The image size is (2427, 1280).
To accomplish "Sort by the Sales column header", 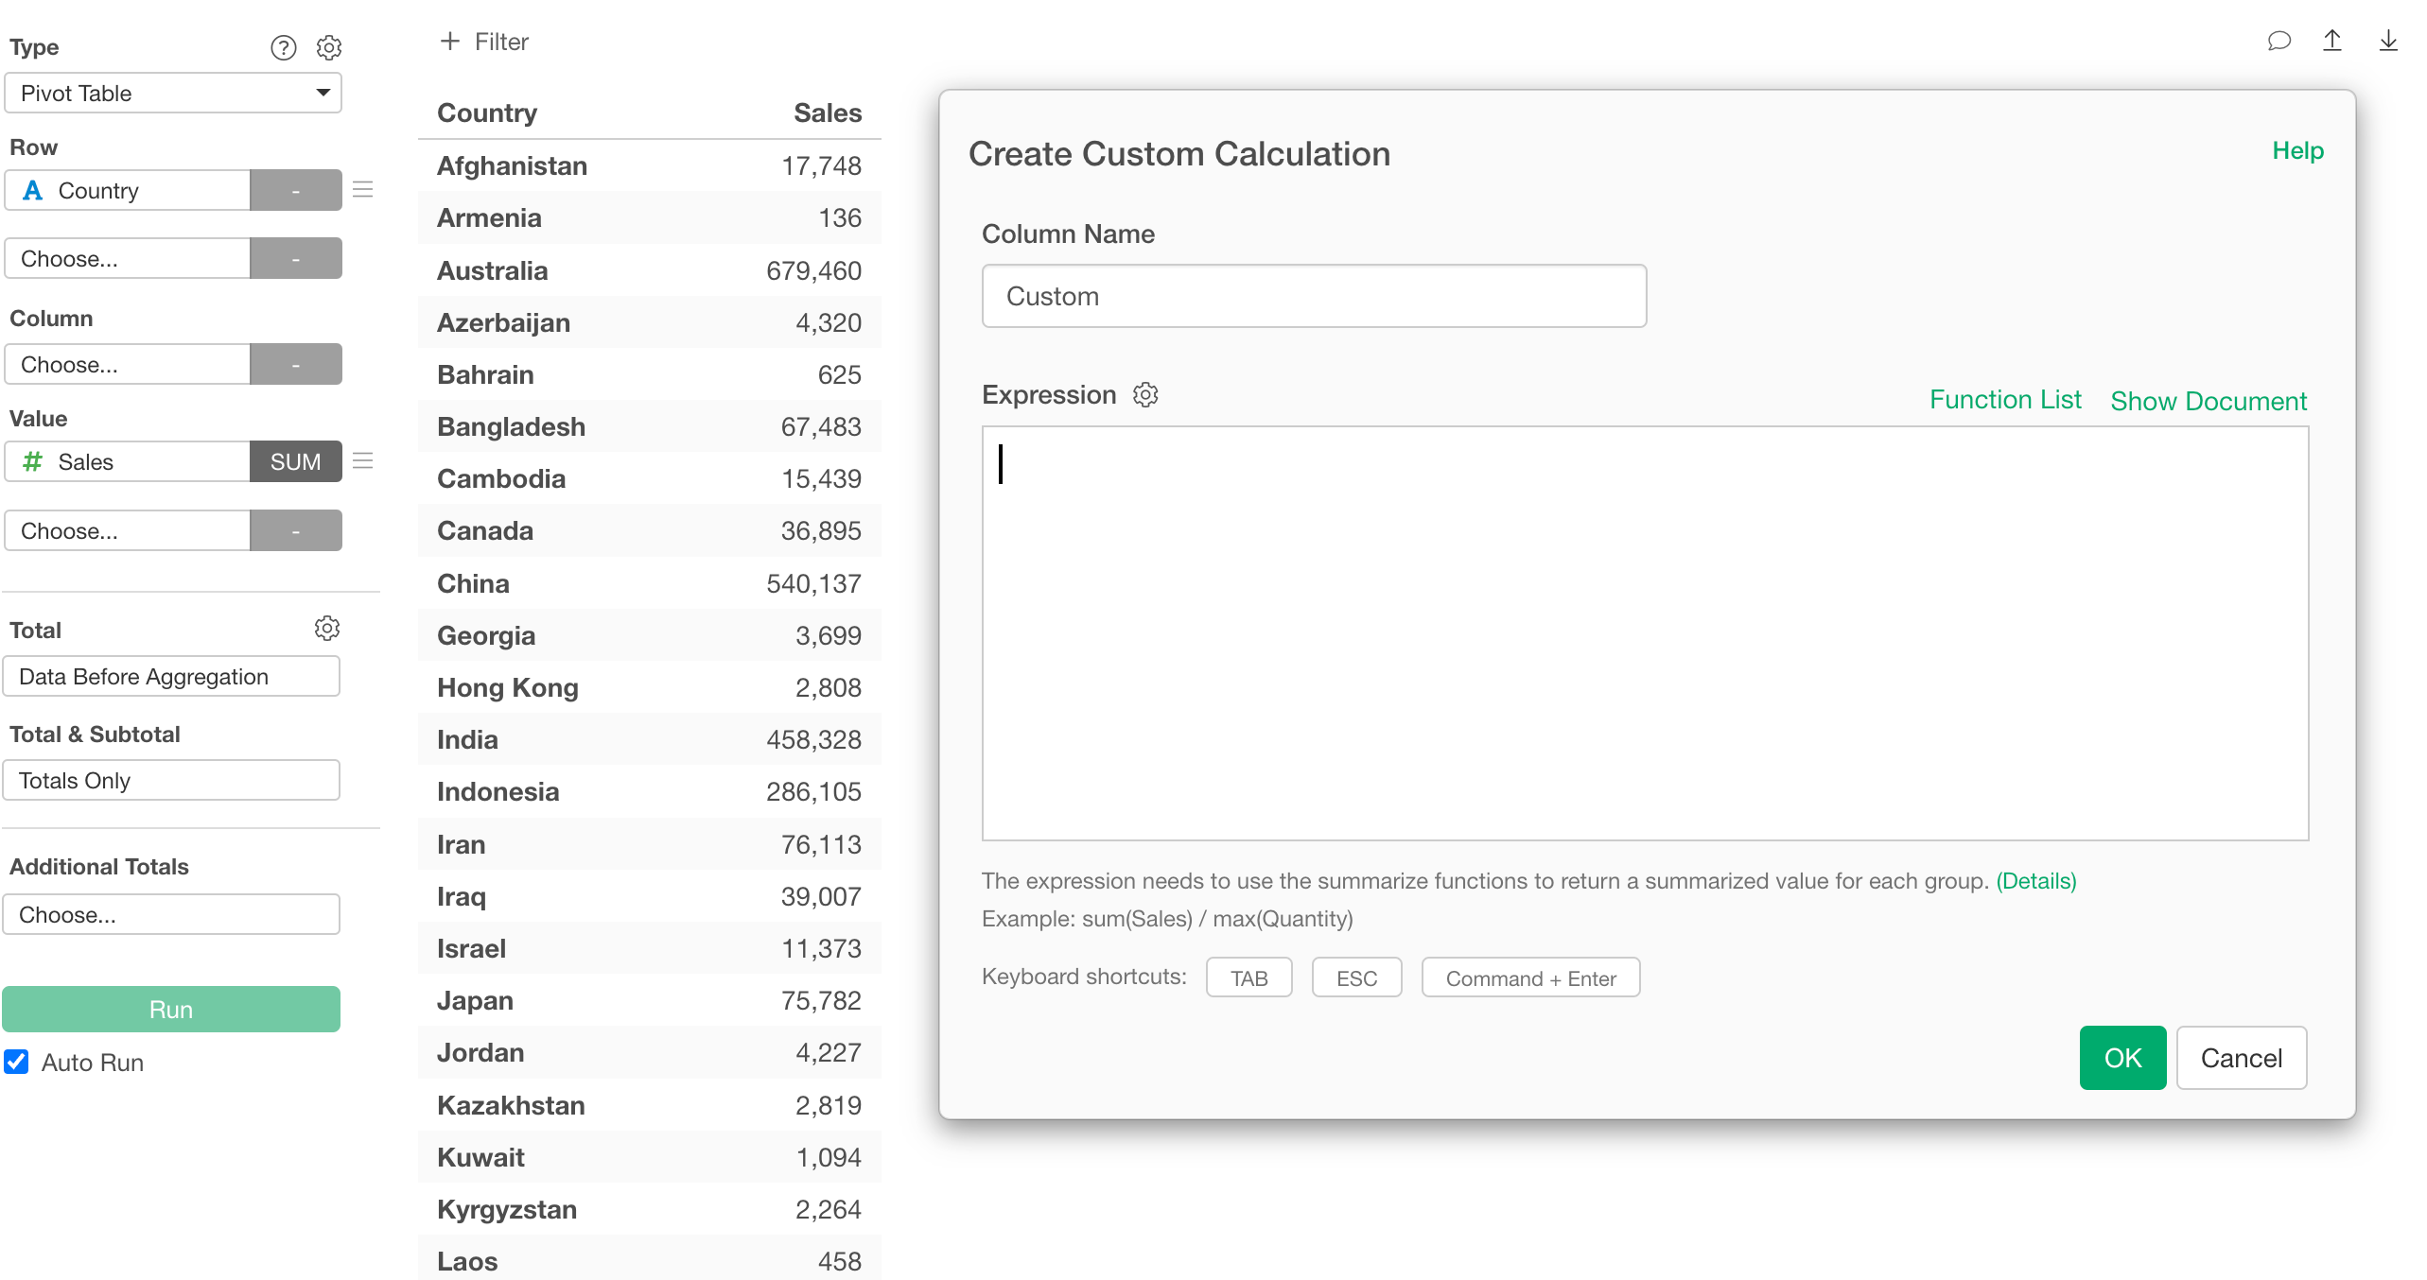I will pos(827,113).
